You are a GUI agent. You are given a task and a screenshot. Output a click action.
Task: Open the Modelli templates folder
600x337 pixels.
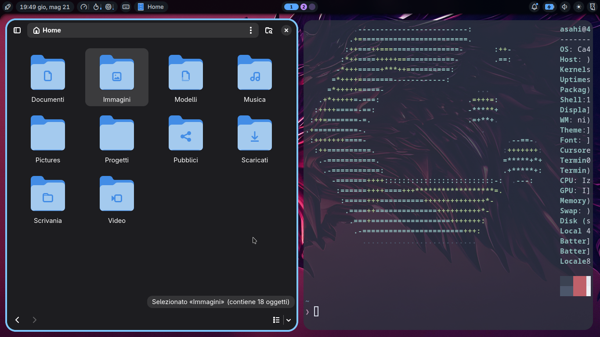tap(186, 72)
